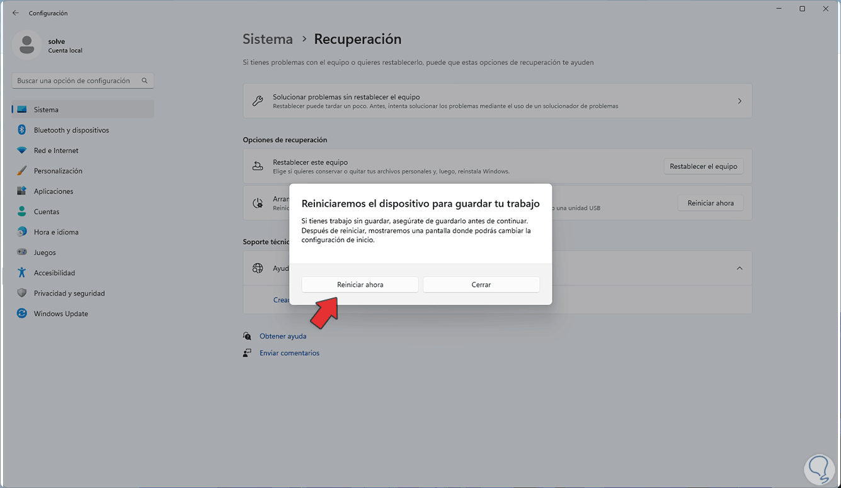Minimize the Configuración window

click(x=779, y=9)
